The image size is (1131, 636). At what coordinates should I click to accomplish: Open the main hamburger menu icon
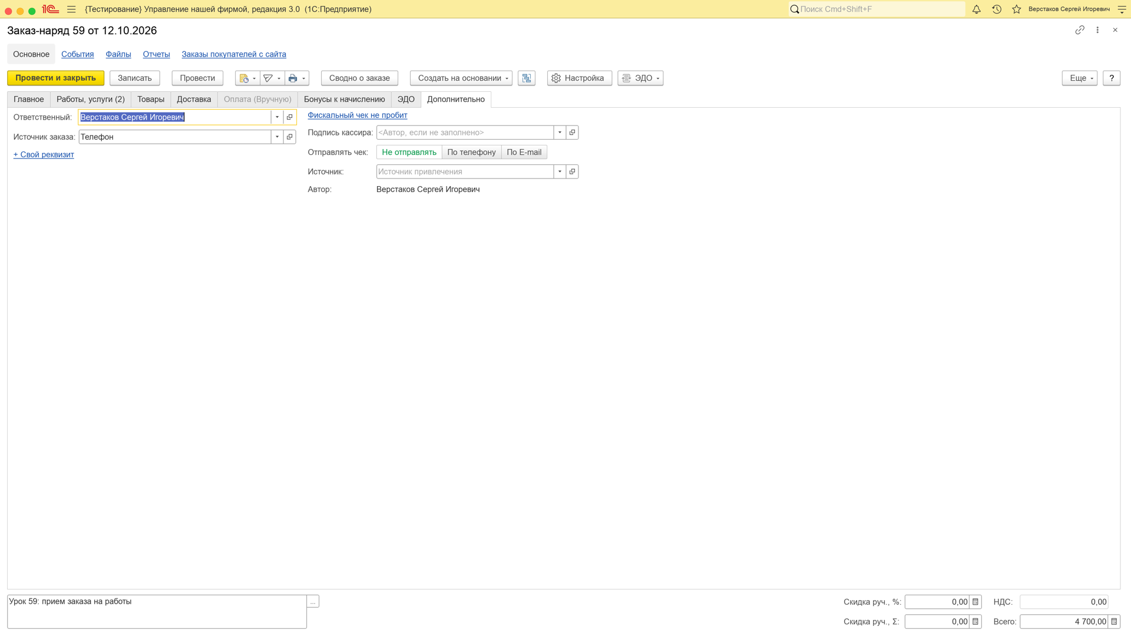click(71, 9)
